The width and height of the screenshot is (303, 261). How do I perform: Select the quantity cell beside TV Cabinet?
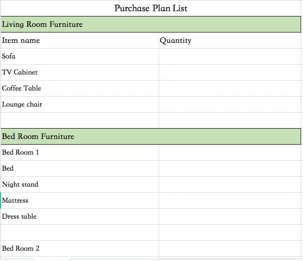point(230,73)
